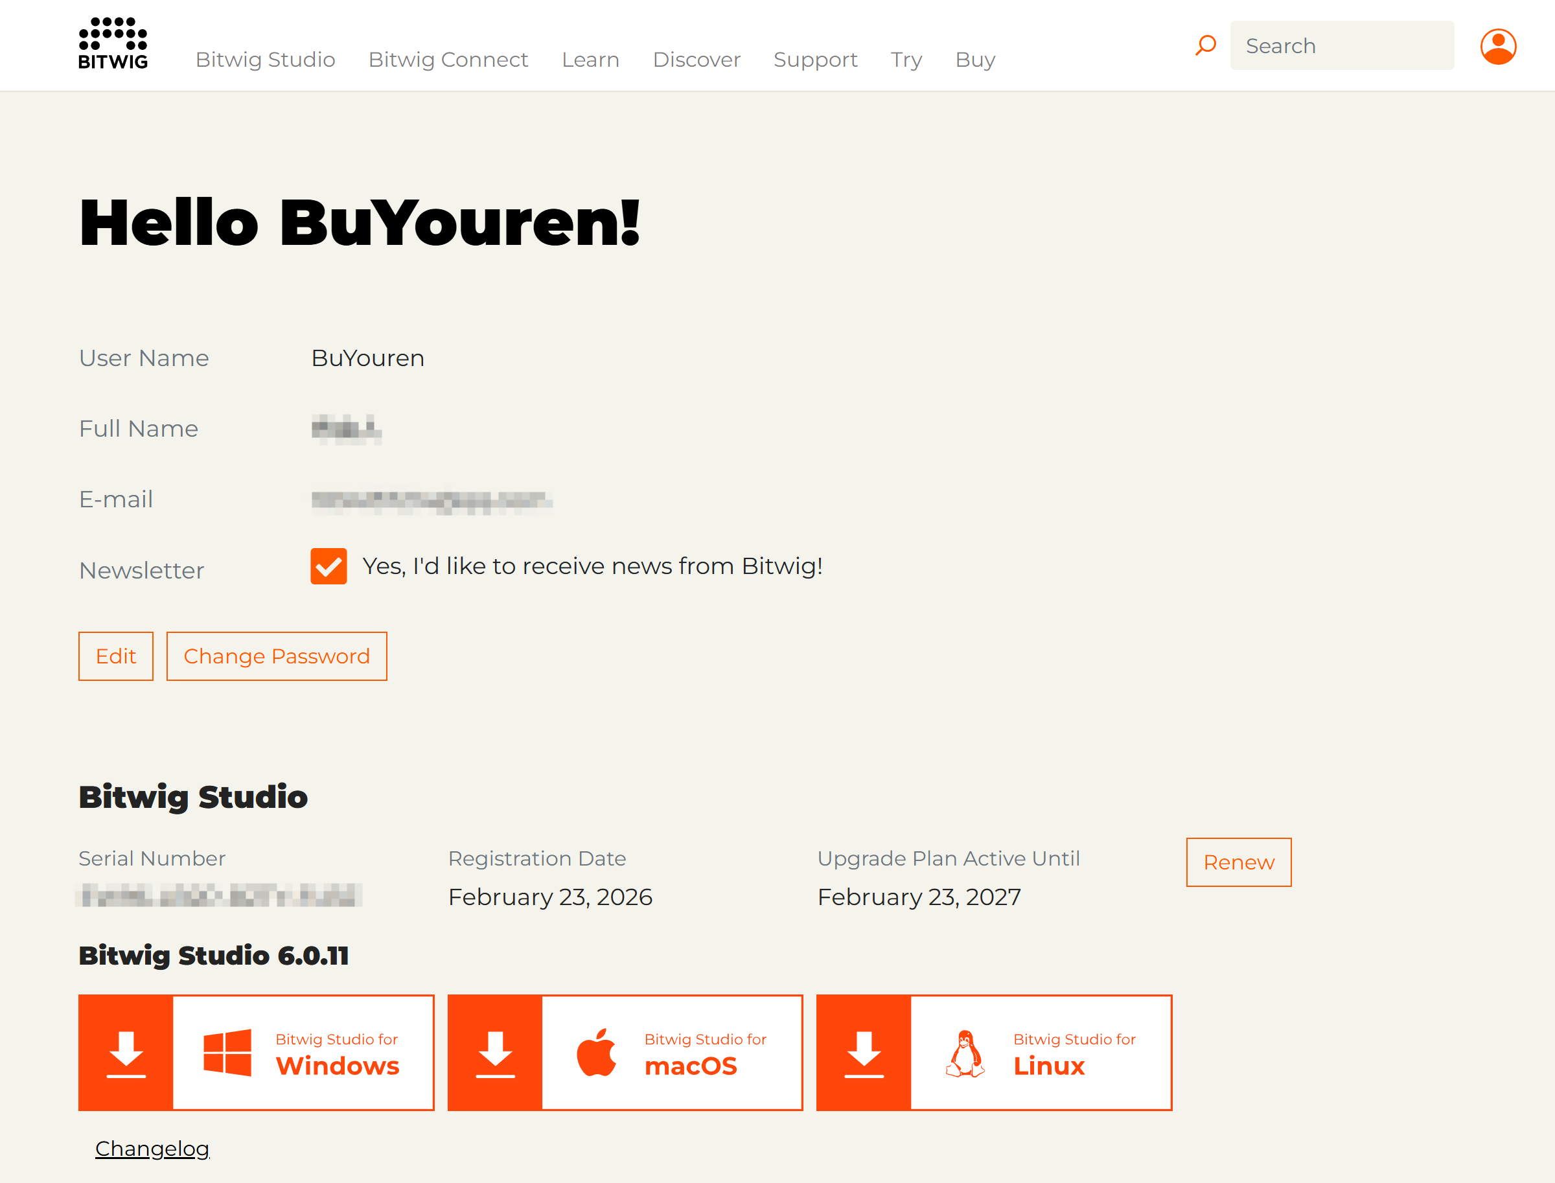Focus the Search input field
The width and height of the screenshot is (1555, 1183).
[x=1342, y=46]
